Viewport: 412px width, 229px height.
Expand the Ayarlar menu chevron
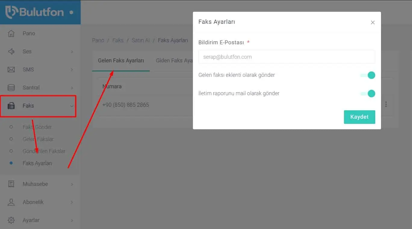click(x=72, y=220)
